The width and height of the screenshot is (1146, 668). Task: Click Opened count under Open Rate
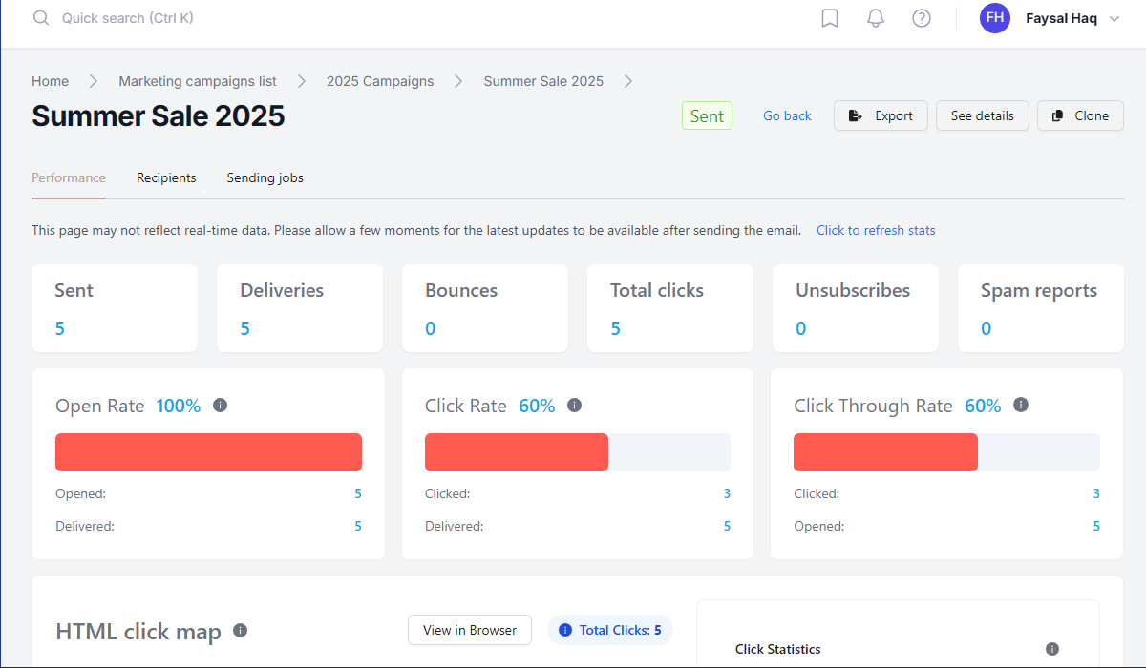358,493
